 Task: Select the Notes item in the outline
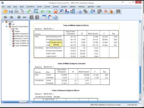17,31
